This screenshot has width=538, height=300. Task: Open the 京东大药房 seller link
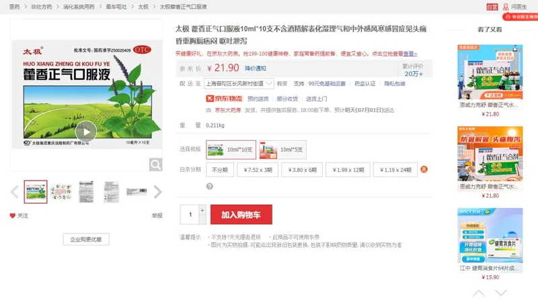[228, 110]
